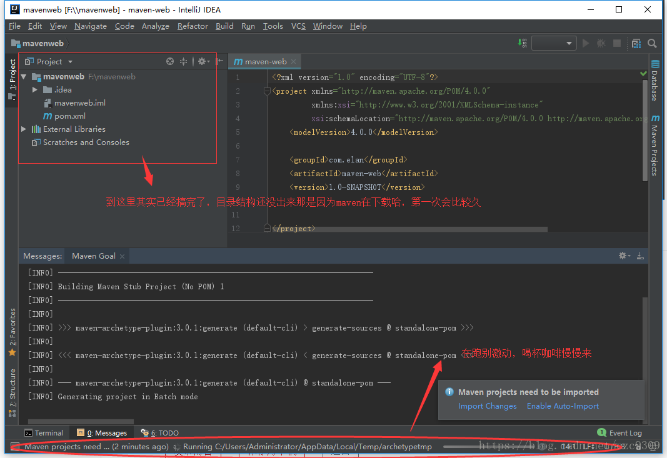Click the Import Changes link
This screenshot has height=458, width=667.
[487, 406]
